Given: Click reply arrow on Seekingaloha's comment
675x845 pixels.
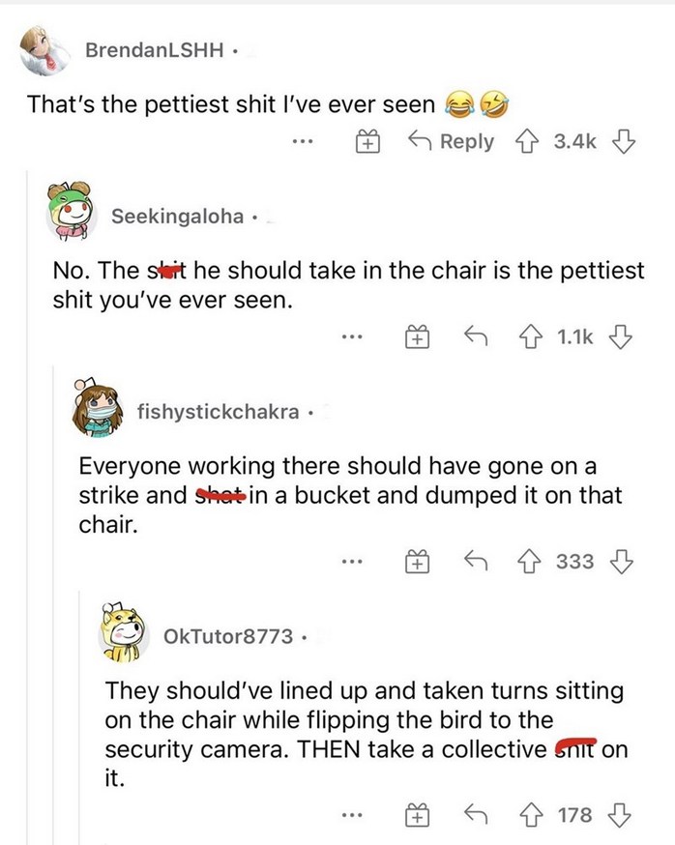Looking at the screenshot, I should point(476,336).
